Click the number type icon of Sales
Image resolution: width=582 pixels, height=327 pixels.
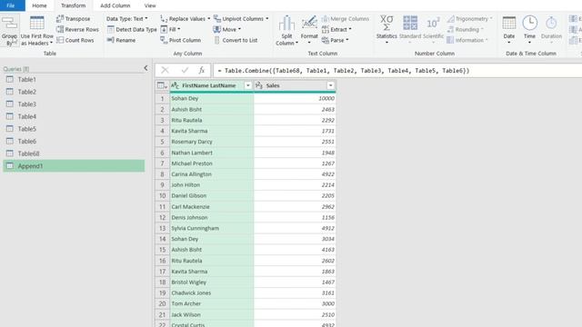[x=259, y=85]
